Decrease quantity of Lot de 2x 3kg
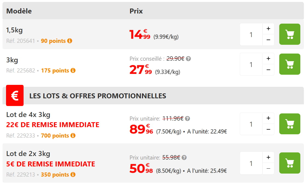 click(268, 169)
